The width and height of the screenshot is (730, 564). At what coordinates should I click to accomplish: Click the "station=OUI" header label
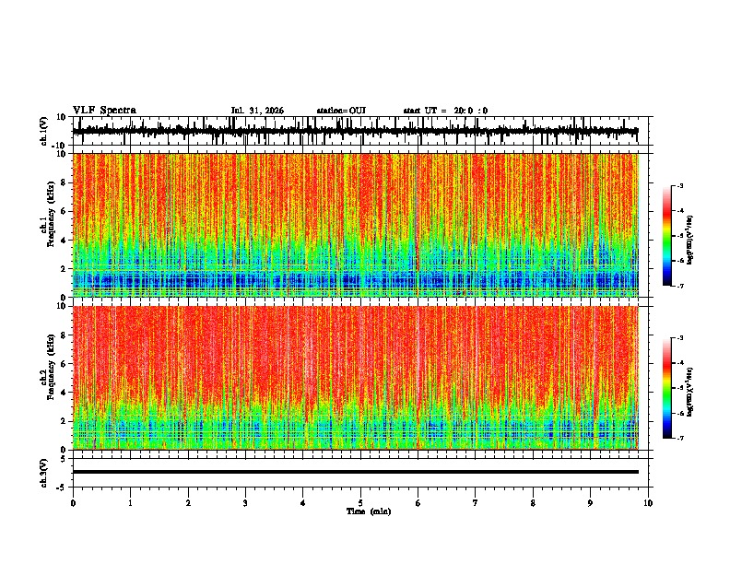(341, 111)
